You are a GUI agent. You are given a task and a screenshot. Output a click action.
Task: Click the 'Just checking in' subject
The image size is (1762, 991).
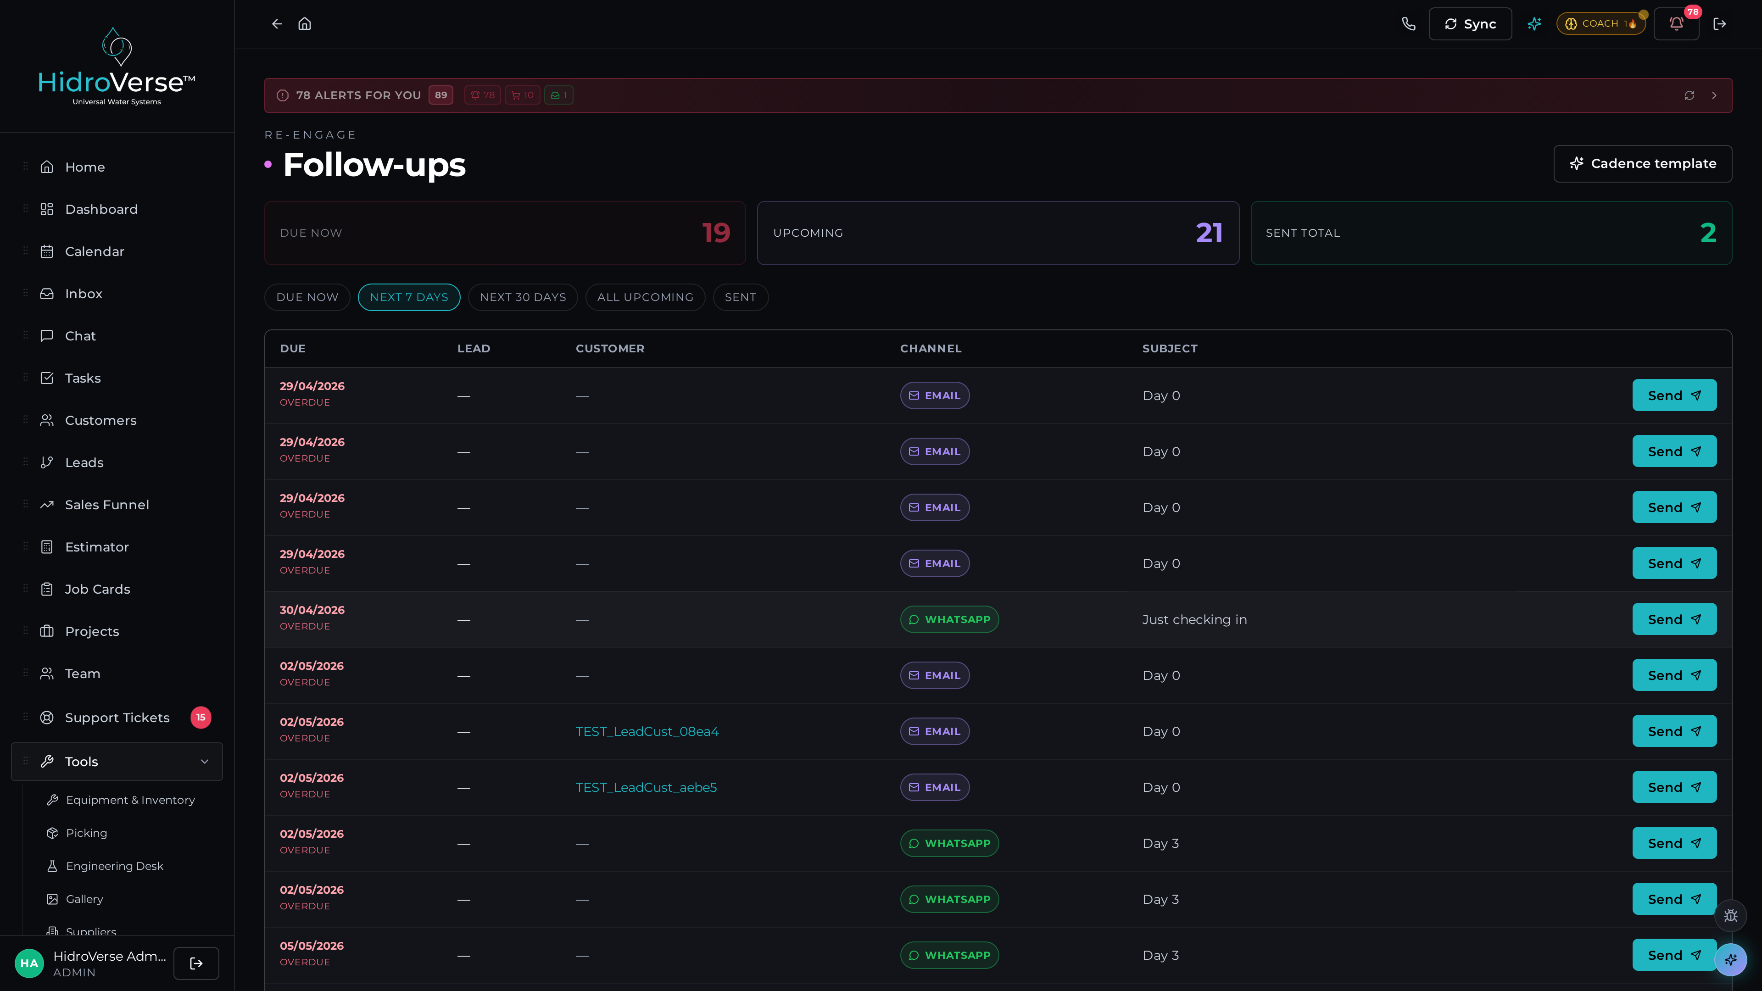tap(1194, 620)
